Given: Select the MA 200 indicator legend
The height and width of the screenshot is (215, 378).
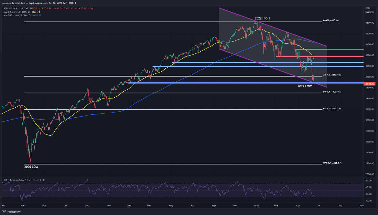Looking at the screenshot, I should [x=17, y=15].
